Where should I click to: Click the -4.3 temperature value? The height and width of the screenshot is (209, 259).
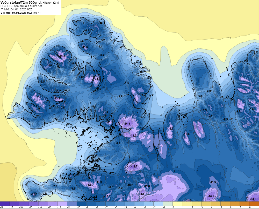click(x=94, y=106)
